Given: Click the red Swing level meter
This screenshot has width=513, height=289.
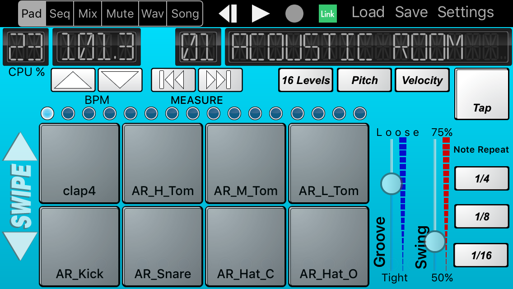Looking at the screenshot, I should pos(446,204).
